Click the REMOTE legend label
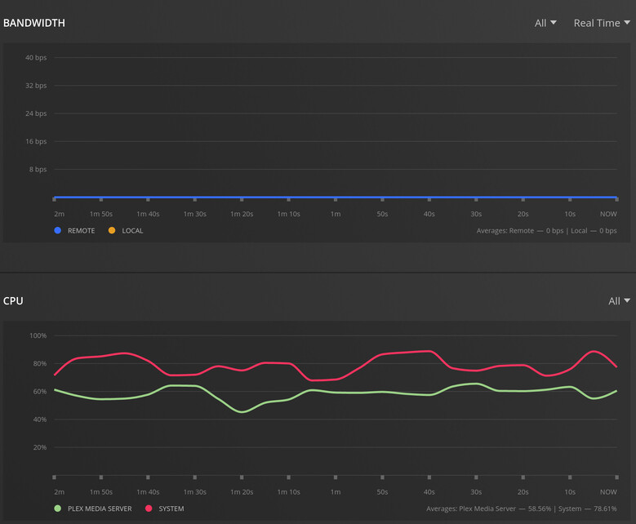The height and width of the screenshot is (524, 636). tap(81, 231)
